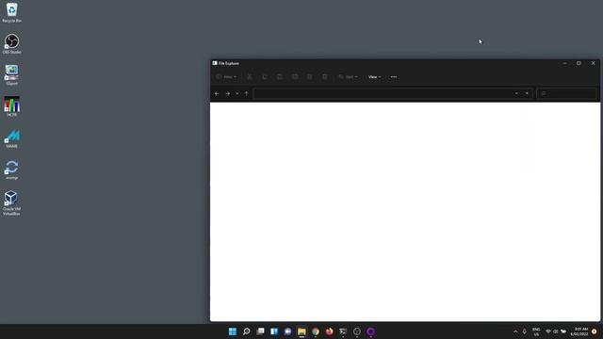The height and width of the screenshot is (339, 603).
Task: Click the File Explorer search box
Action: click(x=566, y=93)
